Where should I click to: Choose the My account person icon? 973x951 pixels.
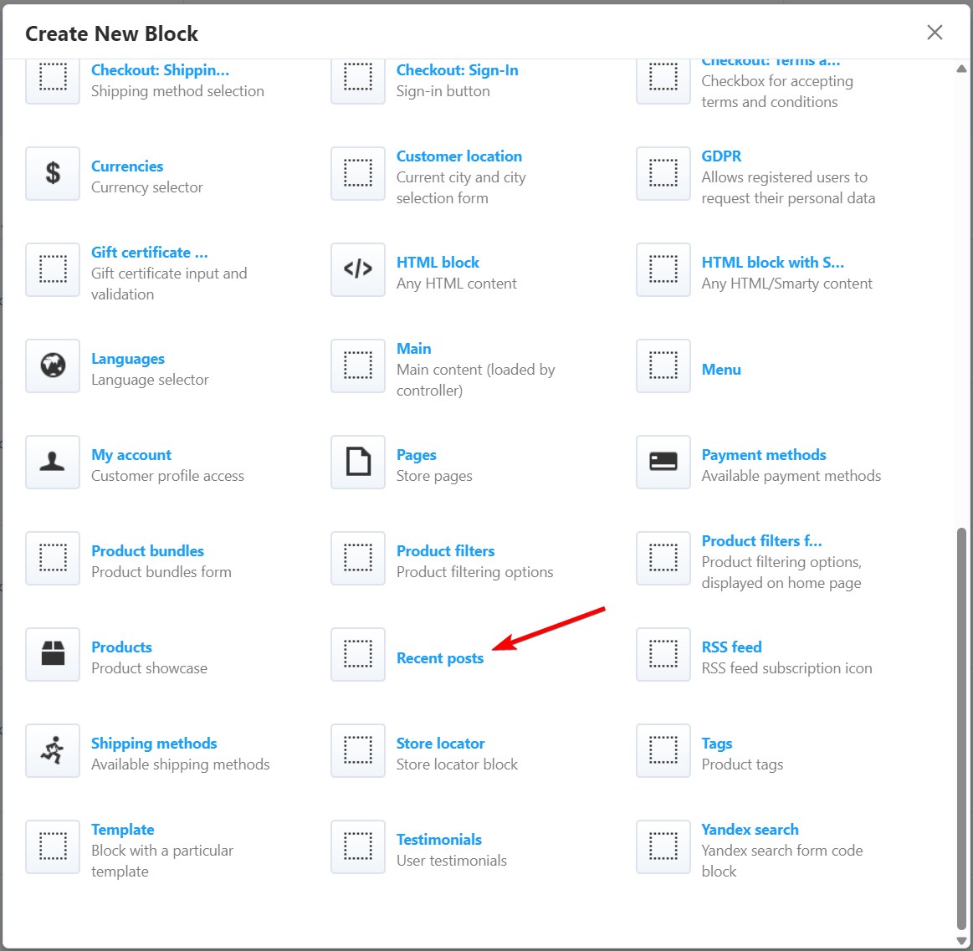click(53, 462)
